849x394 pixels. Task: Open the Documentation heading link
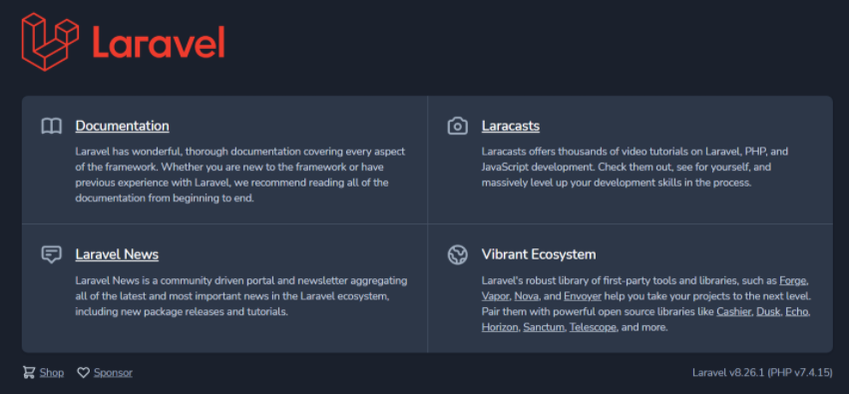[123, 126]
